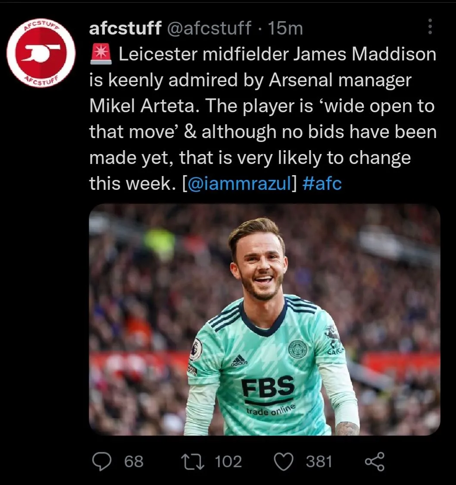
Task: View the 68 replies count
Action: (x=134, y=461)
